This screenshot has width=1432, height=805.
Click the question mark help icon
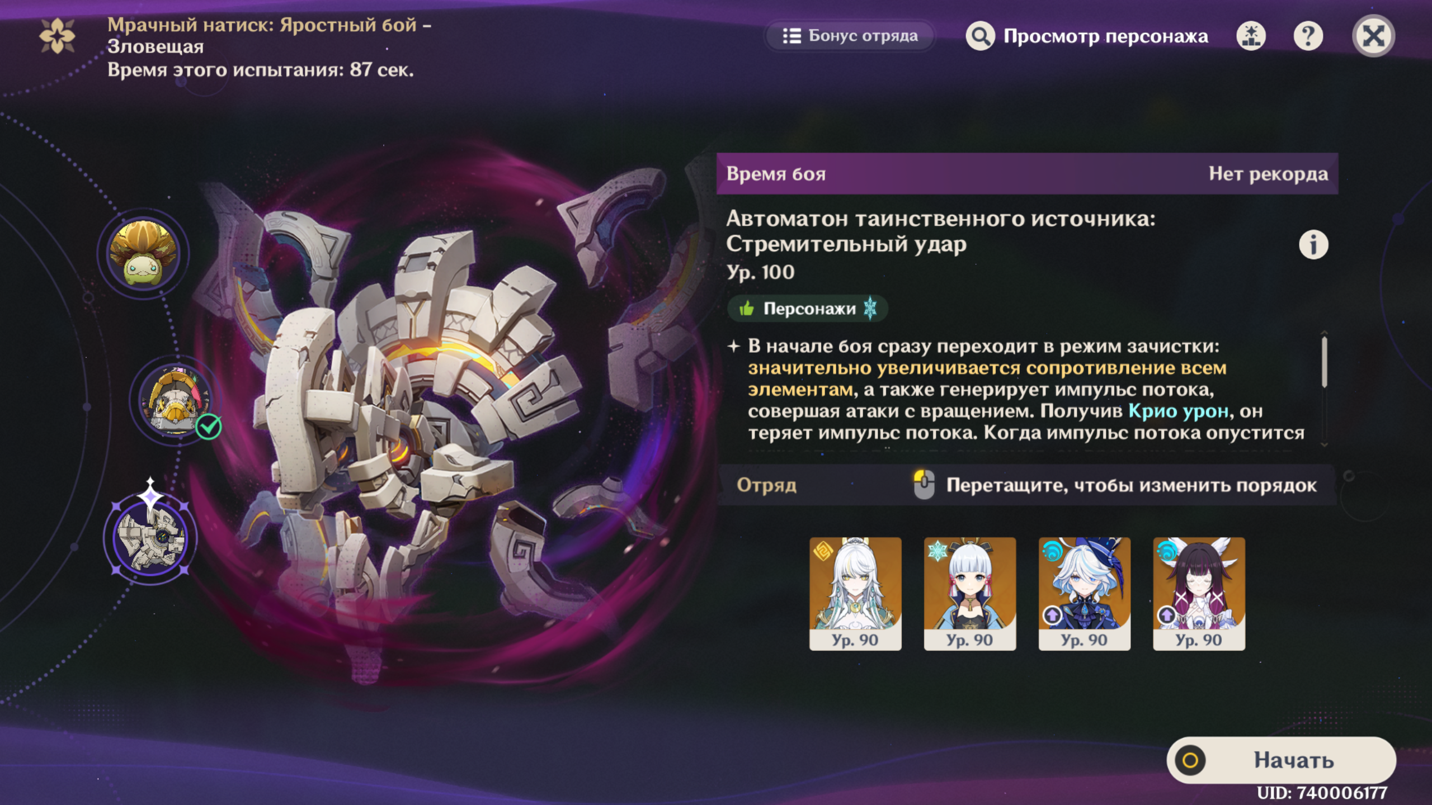1308,36
